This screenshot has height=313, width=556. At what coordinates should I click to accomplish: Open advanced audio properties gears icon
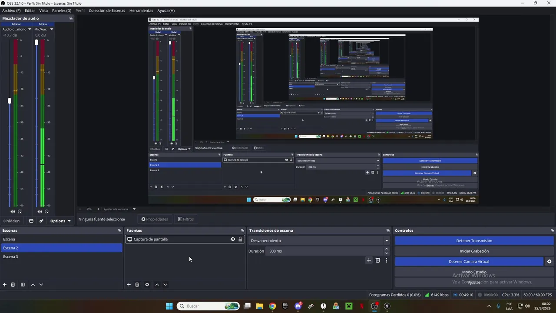pyautogui.click(x=41, y=221)
